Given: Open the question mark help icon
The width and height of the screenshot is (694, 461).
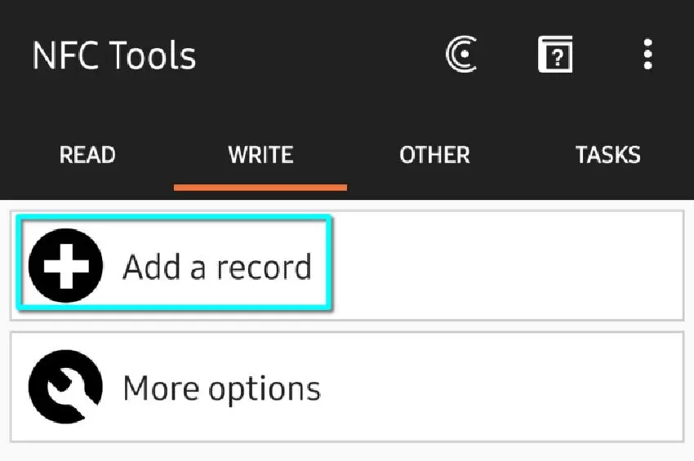Looking at the screenshot, I should (555, 55).
